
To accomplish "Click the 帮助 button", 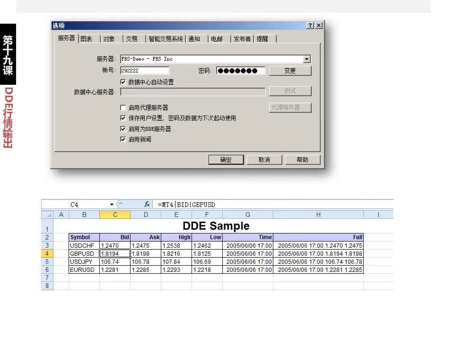I will click(302, 160).
